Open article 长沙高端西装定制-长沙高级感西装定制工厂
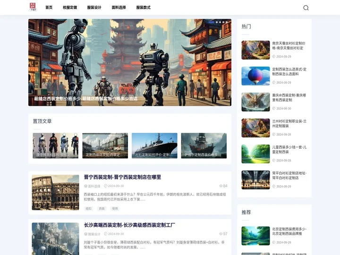 click(x=129, y=225)
